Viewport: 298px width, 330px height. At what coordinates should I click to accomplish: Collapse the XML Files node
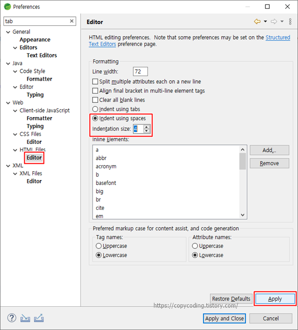[15, 174]
